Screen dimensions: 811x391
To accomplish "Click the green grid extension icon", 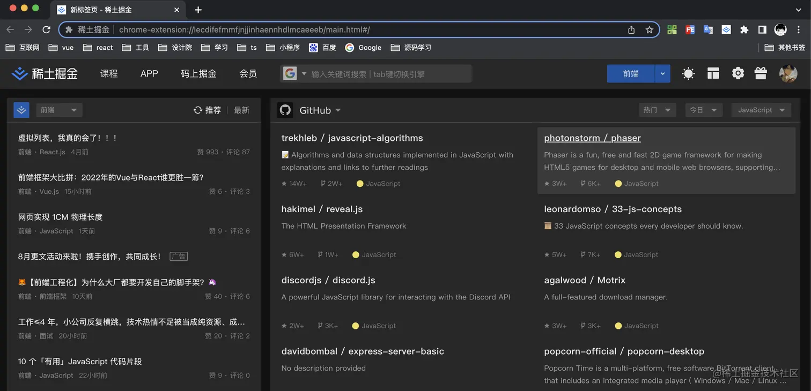I will [672, 29].
